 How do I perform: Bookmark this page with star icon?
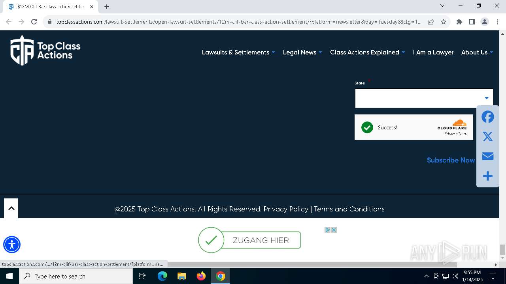click(x=444, y=22)
